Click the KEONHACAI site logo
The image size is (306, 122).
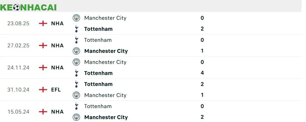(x=29, y=8)
